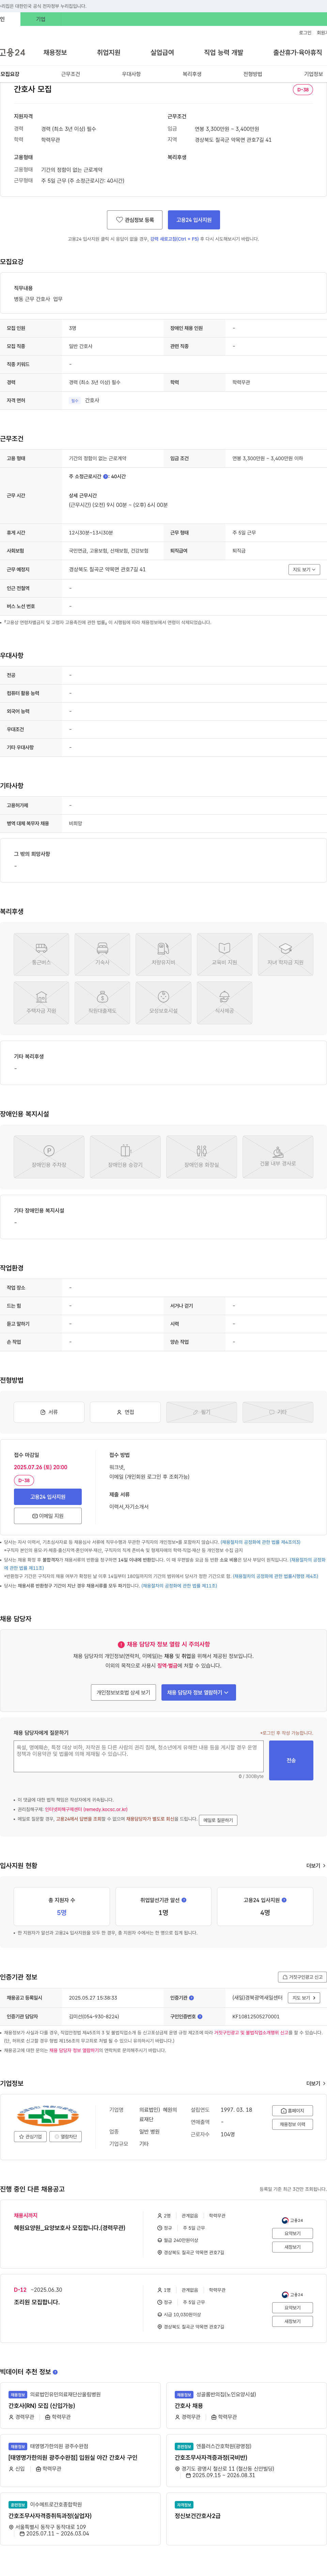Click the 차량유지비 welfare icon
This screenshot has height=2576, width=327.
coord(163,954)
